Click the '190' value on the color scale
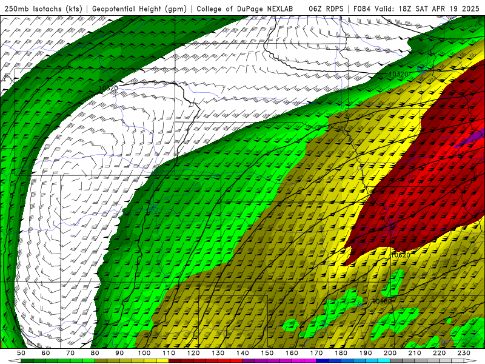Screen dimensions: 485x364 (x=366, y=353)
